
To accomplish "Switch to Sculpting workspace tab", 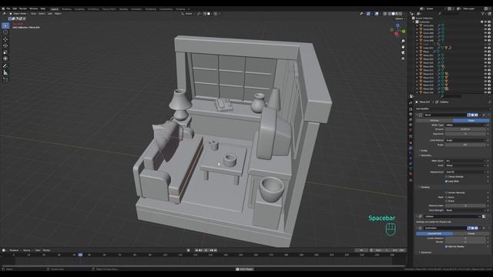I will 79,9.
